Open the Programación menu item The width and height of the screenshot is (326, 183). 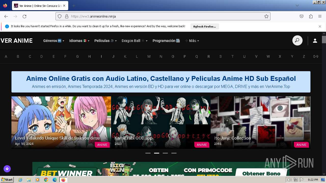coord(166,41)
